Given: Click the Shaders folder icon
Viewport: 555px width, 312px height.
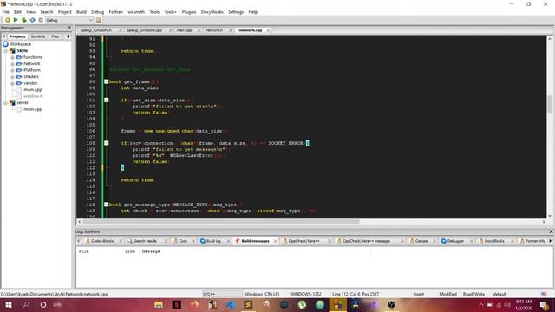Looking at the screenshot, I should pyautogui.click(x=19, y=76).
